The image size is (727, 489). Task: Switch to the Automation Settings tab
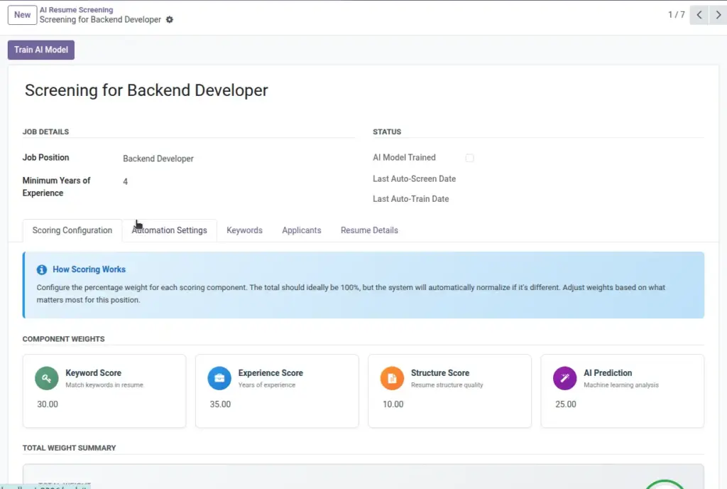(169, 230)
